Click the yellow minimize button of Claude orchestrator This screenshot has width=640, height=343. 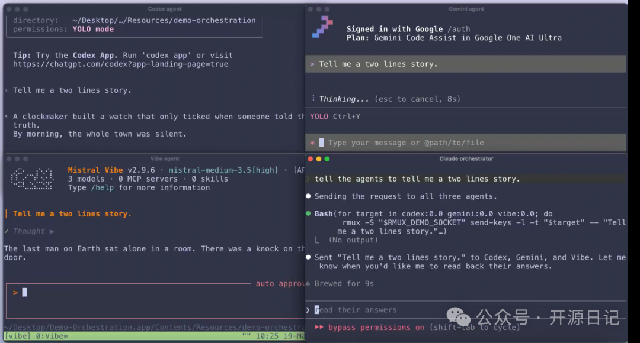[319, 159]
